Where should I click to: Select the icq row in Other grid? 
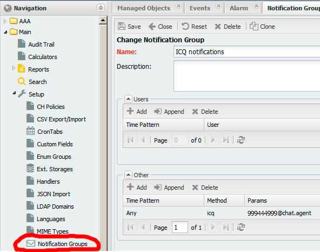[222, 213]
